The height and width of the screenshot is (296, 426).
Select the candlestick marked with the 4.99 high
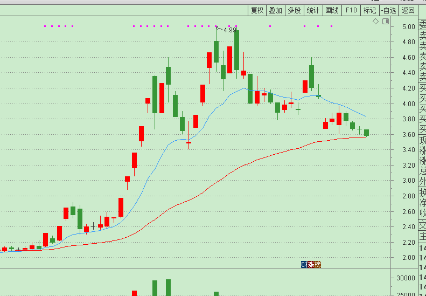pyautogui.click(x=217, y=52)
